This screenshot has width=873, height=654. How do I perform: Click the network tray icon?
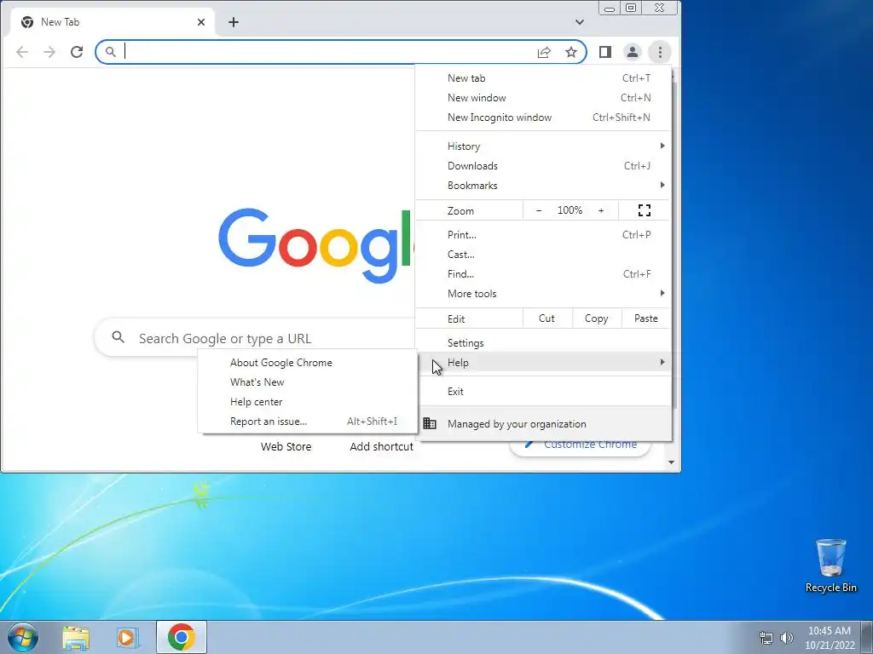pyautogui.click(x=766, y=638)
